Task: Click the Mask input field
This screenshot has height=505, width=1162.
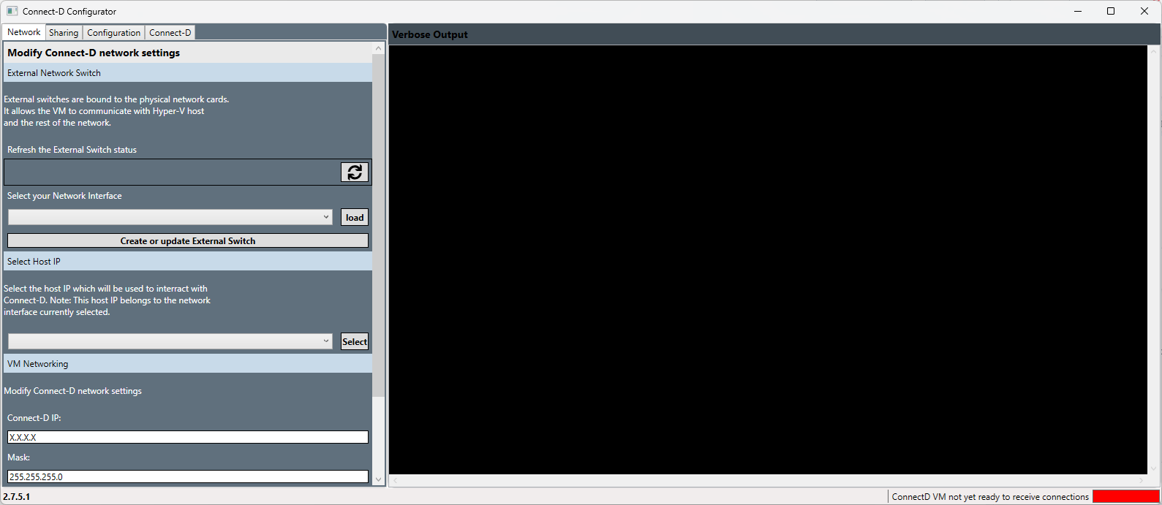Action: pos(188,476)
